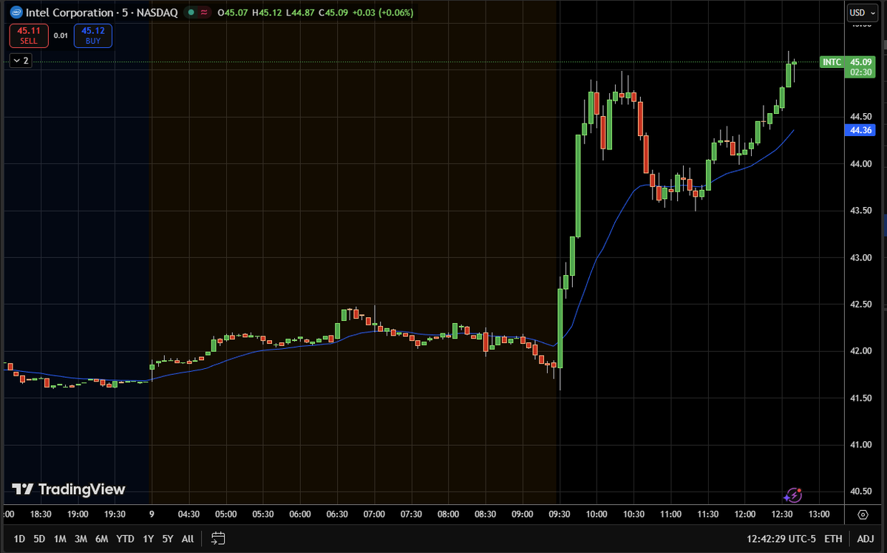Click the BUY 45.12 button
Screen dimensions: 887x553
93,35
